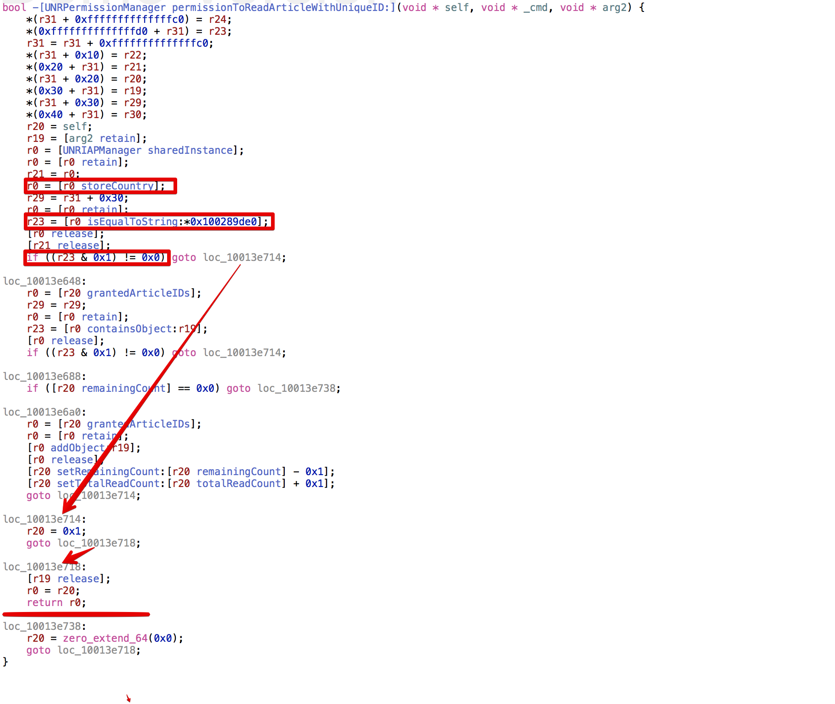Click the isEqualToString selector call

[x=132, y=222]
